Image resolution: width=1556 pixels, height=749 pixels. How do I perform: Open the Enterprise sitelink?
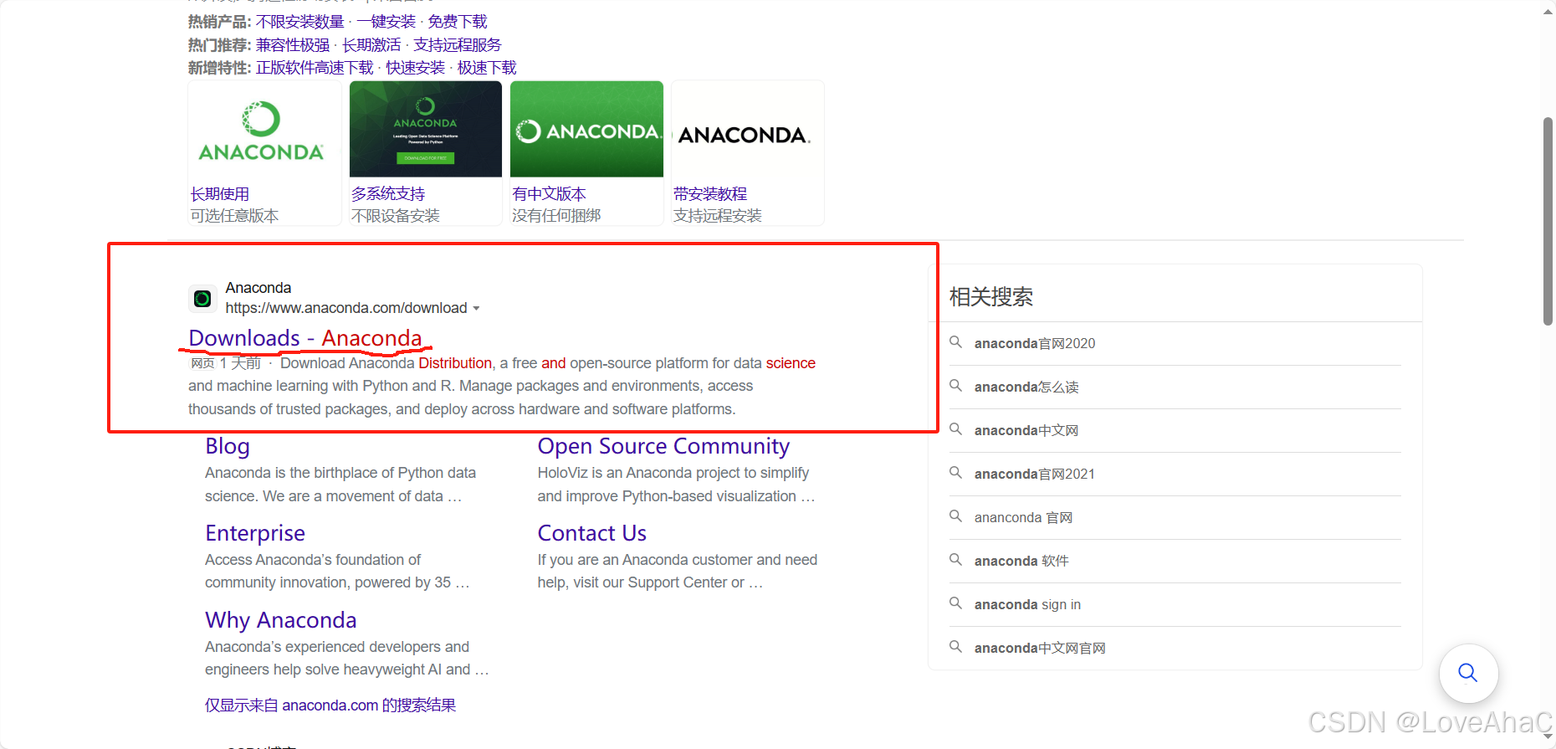[x=255, y=533]
